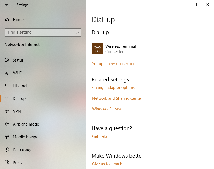Screen dimensions: 214x169
Task: Click the VPN icon
Action: pos(7,111)
